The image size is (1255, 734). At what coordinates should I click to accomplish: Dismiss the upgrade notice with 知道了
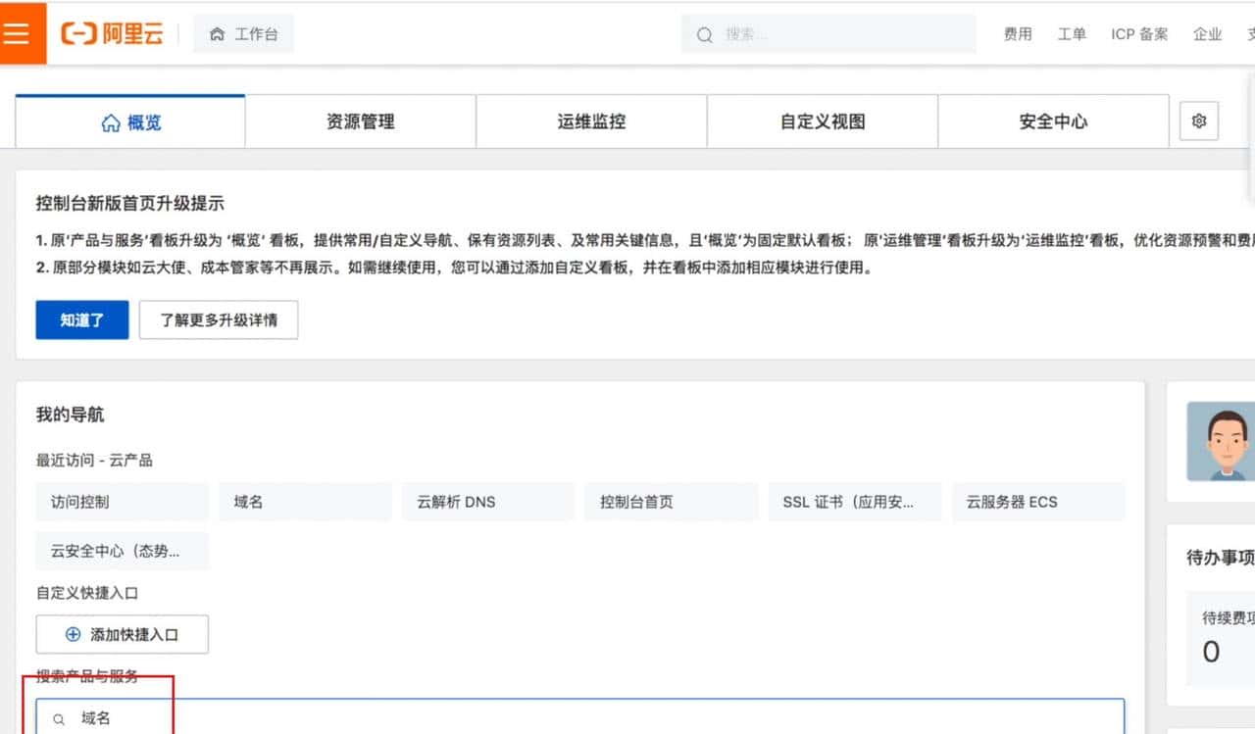[81, 319]
